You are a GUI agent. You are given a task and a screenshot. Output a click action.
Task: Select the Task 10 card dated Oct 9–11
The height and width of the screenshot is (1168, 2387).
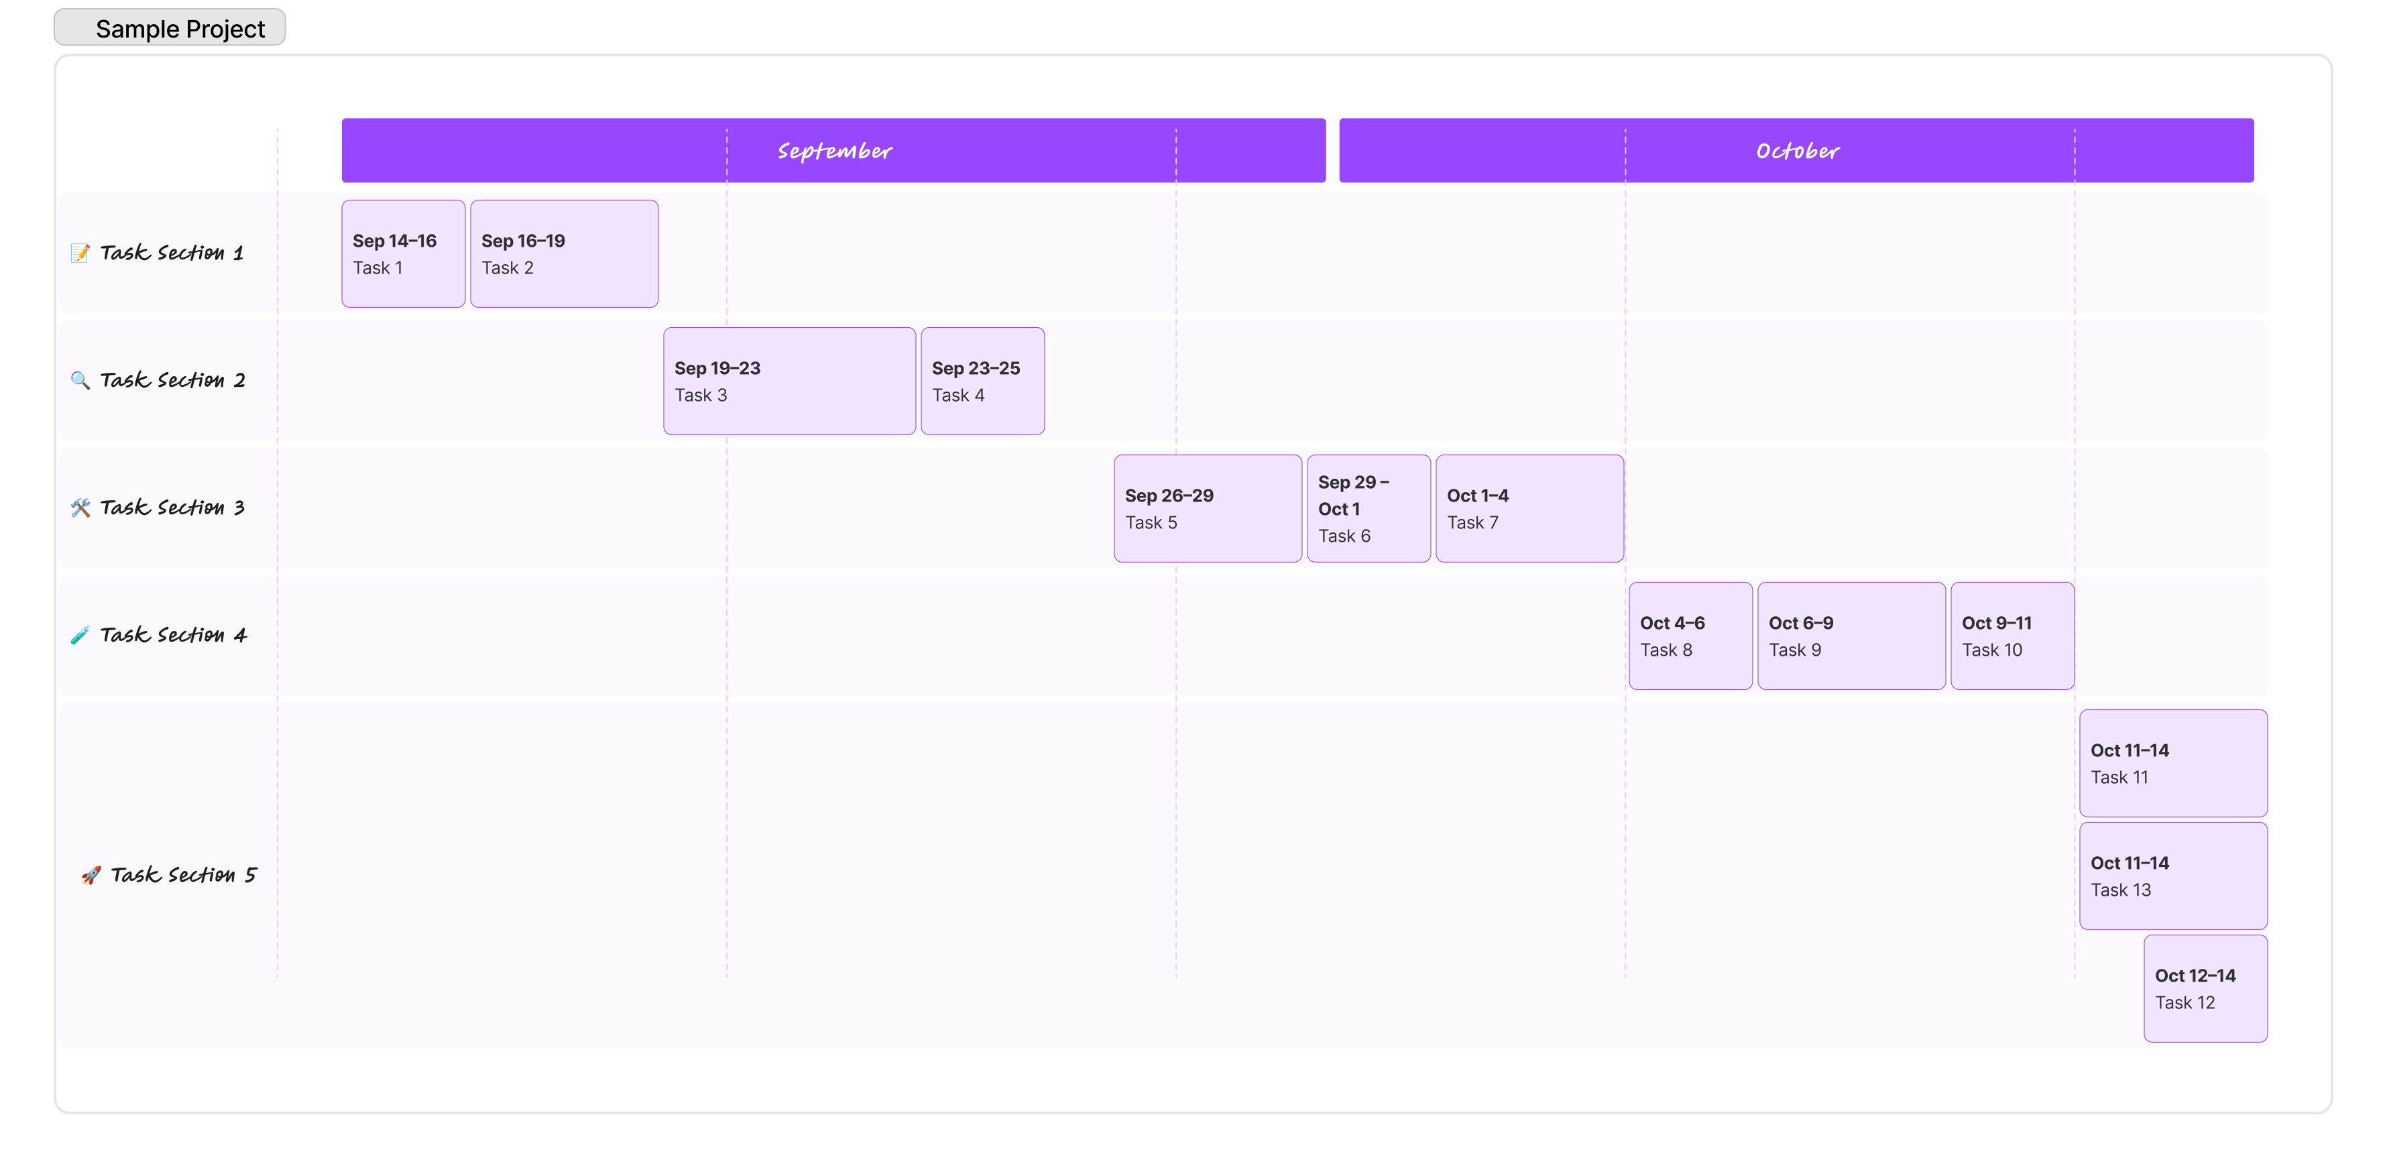pos(2013,634)
